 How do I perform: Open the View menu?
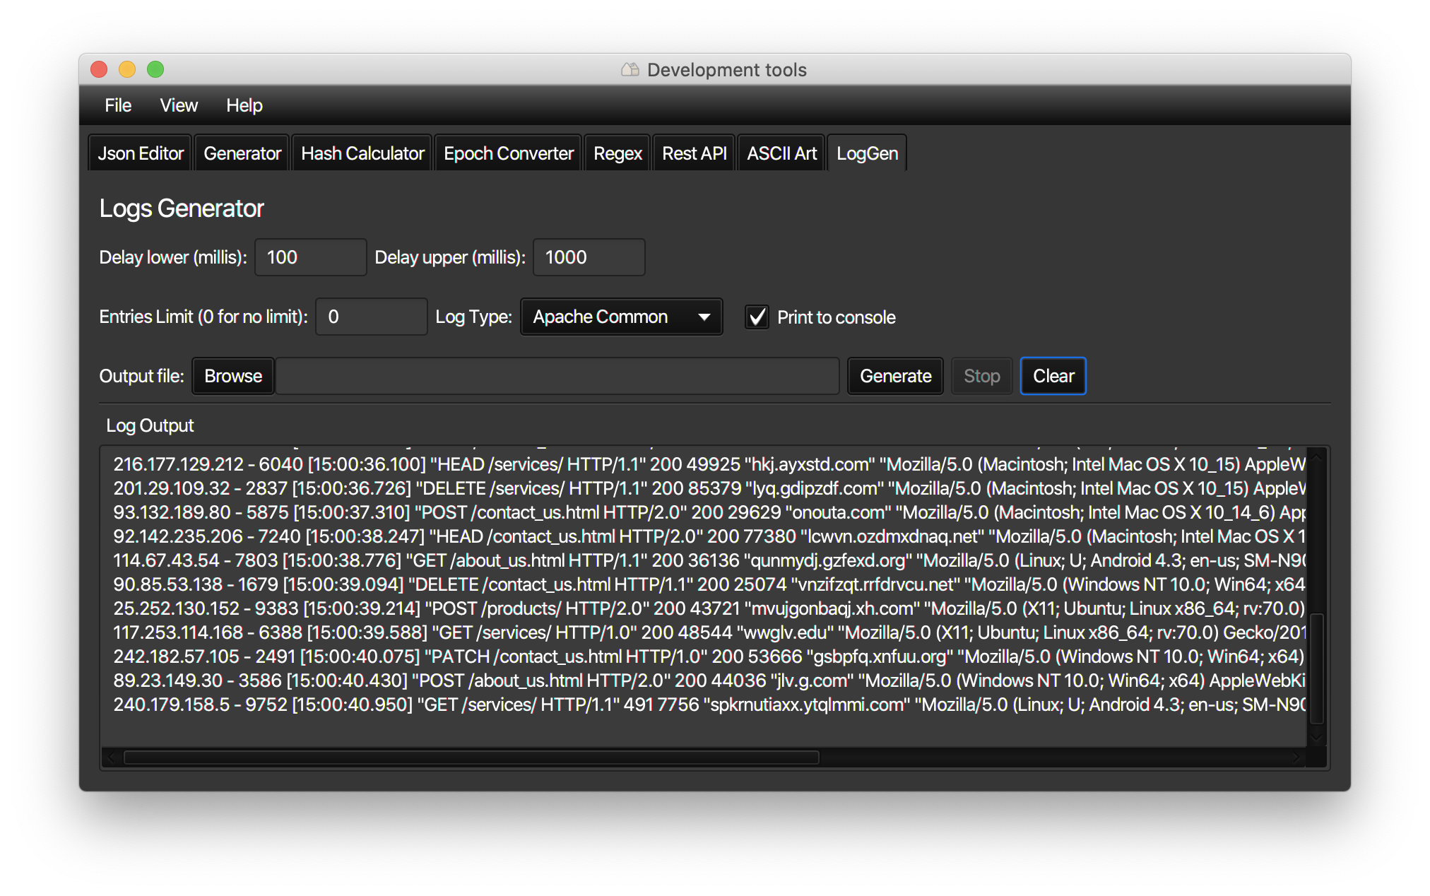coord(179,105)
